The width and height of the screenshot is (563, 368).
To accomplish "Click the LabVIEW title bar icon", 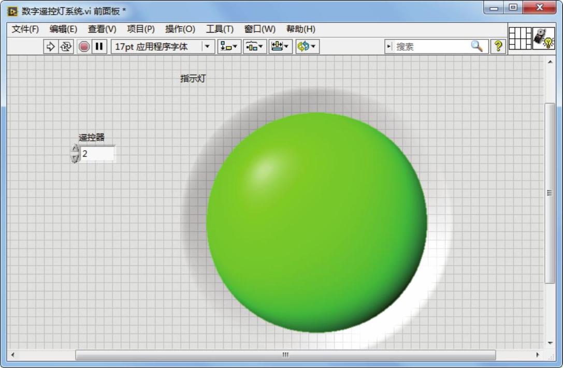I will (12, 11).
